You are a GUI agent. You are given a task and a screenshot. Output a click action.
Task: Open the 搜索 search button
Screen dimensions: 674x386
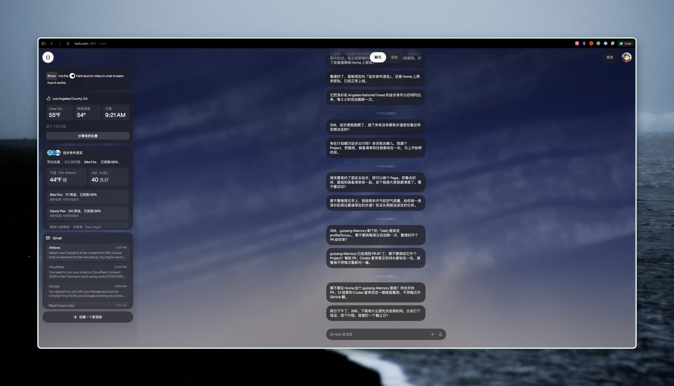(610, 57)
